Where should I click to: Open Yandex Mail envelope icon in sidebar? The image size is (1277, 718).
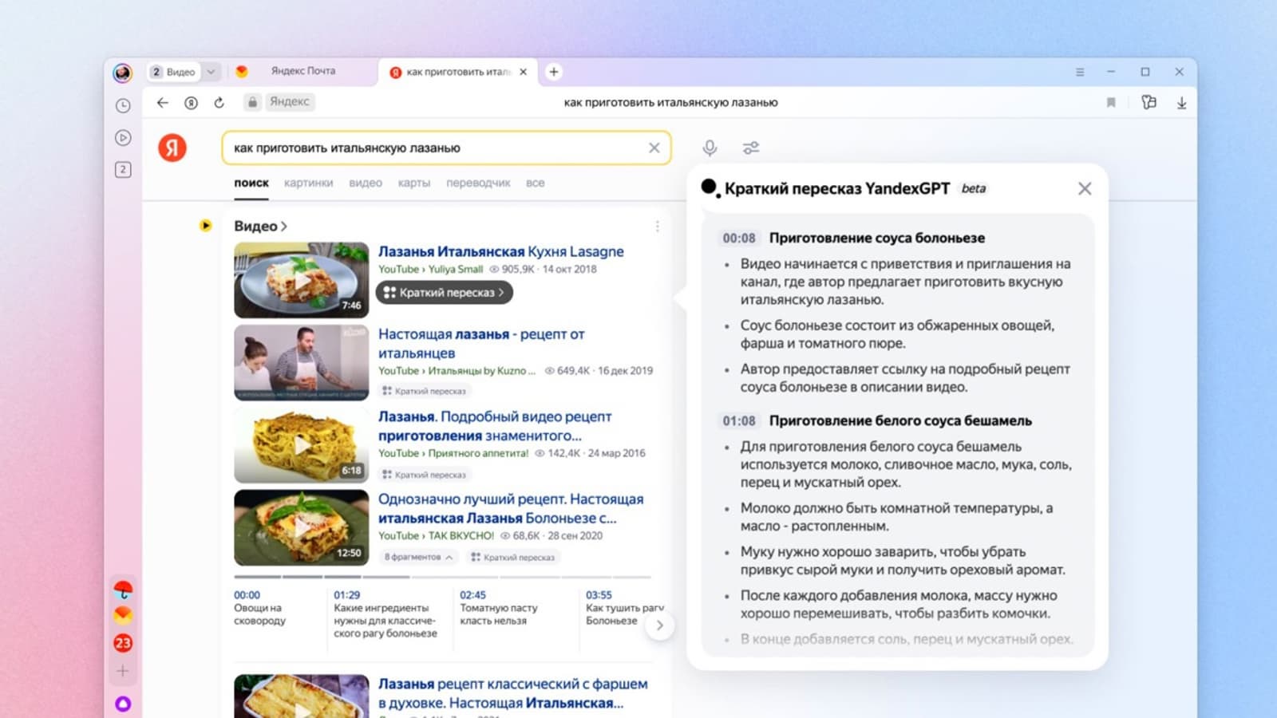[123, 615]
